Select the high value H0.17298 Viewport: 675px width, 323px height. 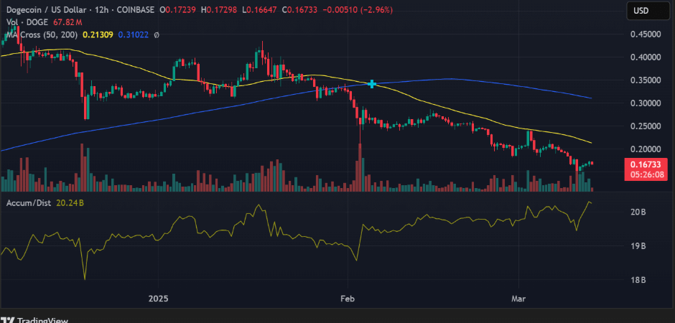pos(218,10)
